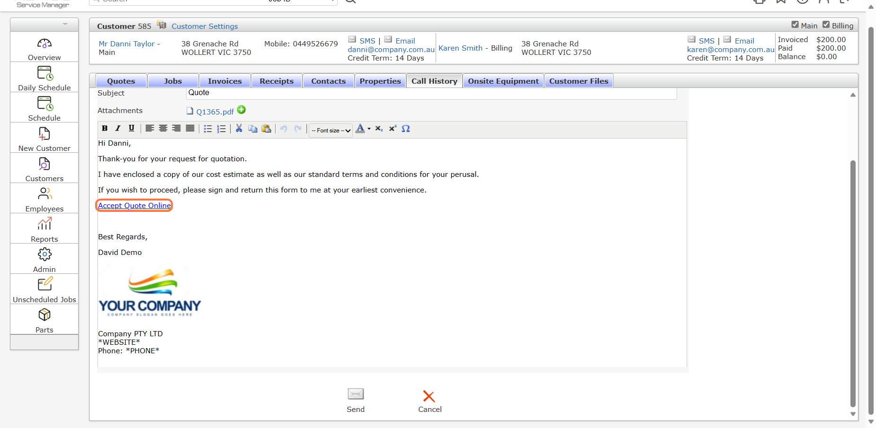Image resolution: width=876 pixels, height=428 pixels.
Task: Add another attachment with green plus
Action: [x=241, y=110]
